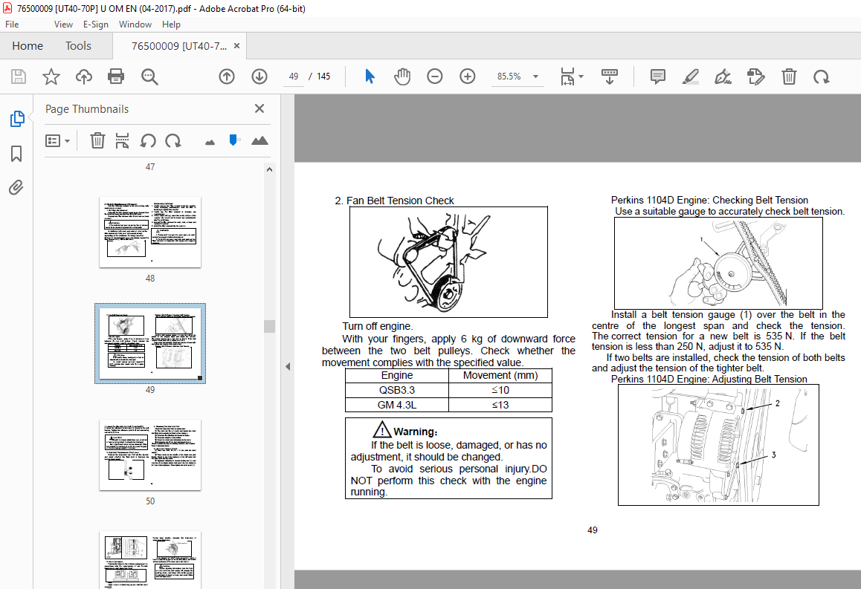The width and height of the screenshot is (861, 589).
Task: Insert pages icon in thumbnails panel
Action: 122,141
